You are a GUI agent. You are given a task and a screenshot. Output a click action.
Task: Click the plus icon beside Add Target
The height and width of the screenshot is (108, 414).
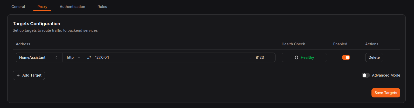(18, 75)
